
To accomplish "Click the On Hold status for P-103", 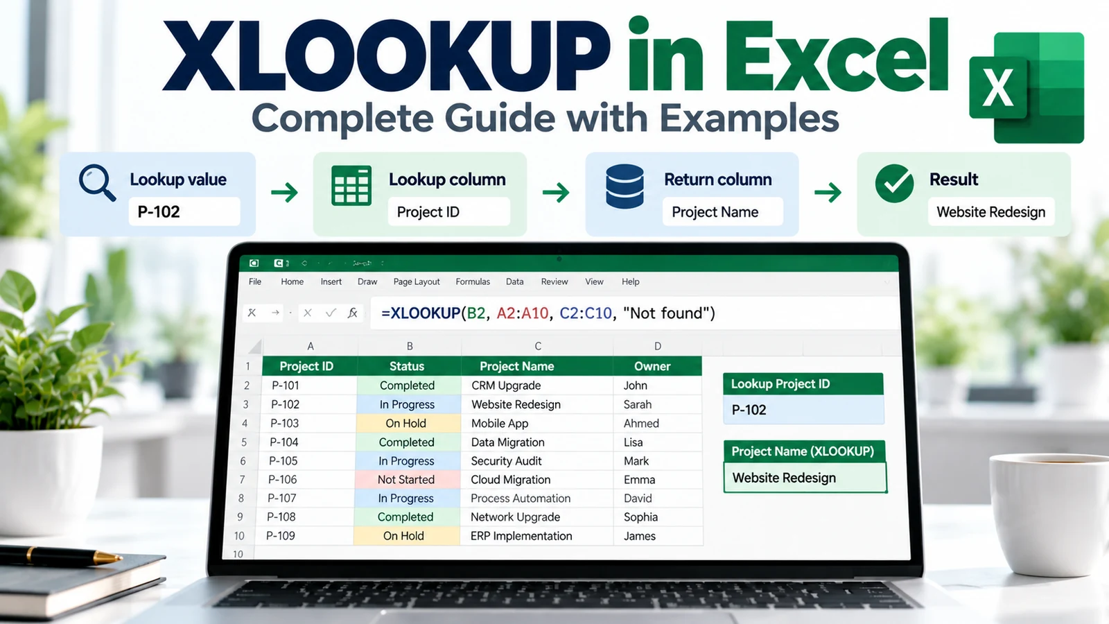I will coord(408,424).
